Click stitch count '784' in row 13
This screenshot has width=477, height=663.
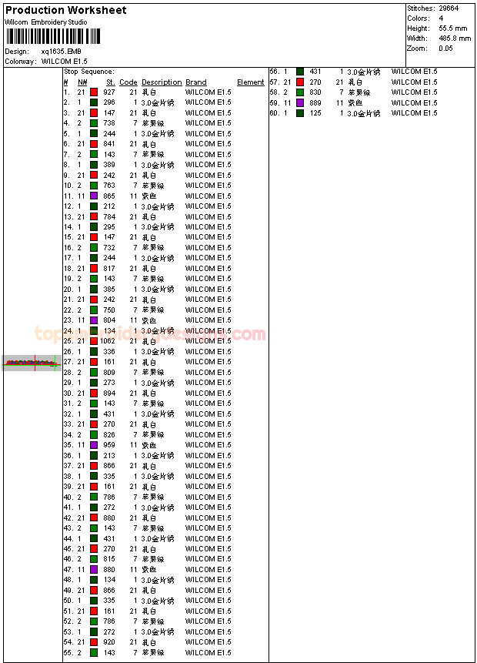coord(109,216)
